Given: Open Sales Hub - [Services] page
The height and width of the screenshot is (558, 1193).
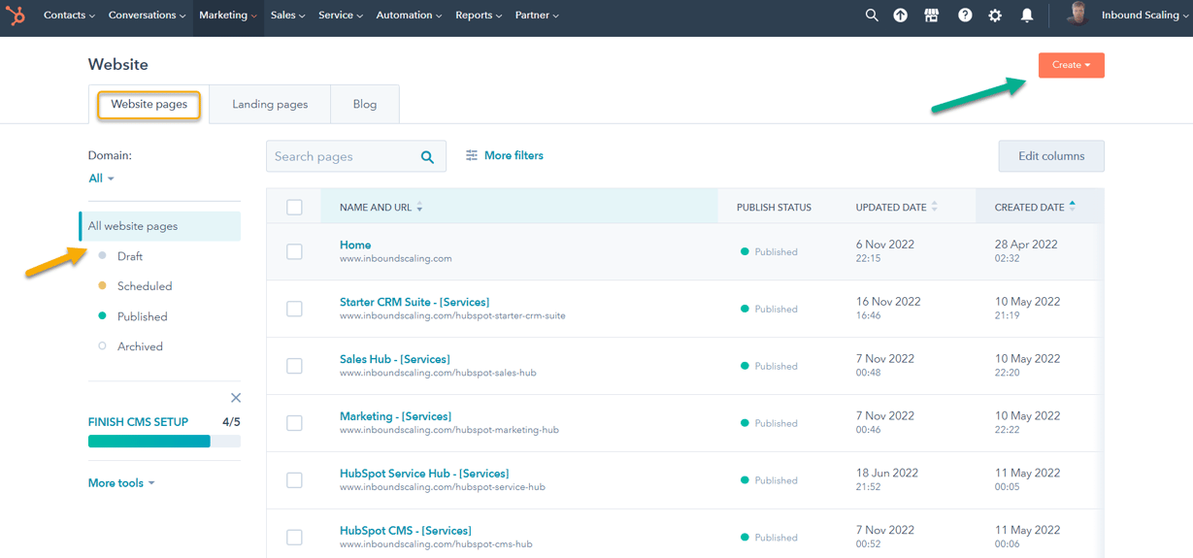Looking at the screenshot, I should point(395,359).
